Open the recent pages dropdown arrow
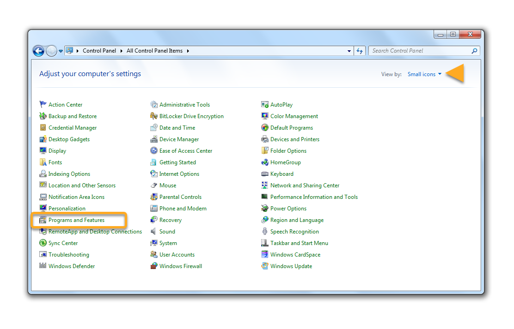 click(61, 51)
